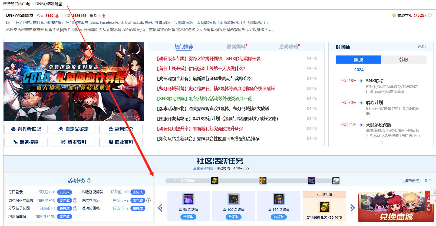Switch to 游戏攻略 tab

click(289, 47)
